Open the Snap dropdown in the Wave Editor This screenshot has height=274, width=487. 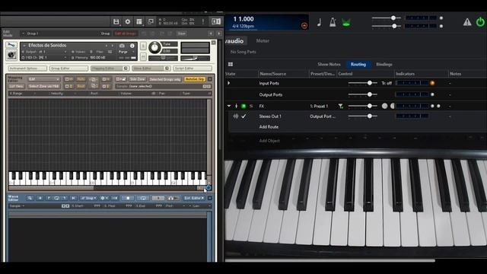[89, 198]
